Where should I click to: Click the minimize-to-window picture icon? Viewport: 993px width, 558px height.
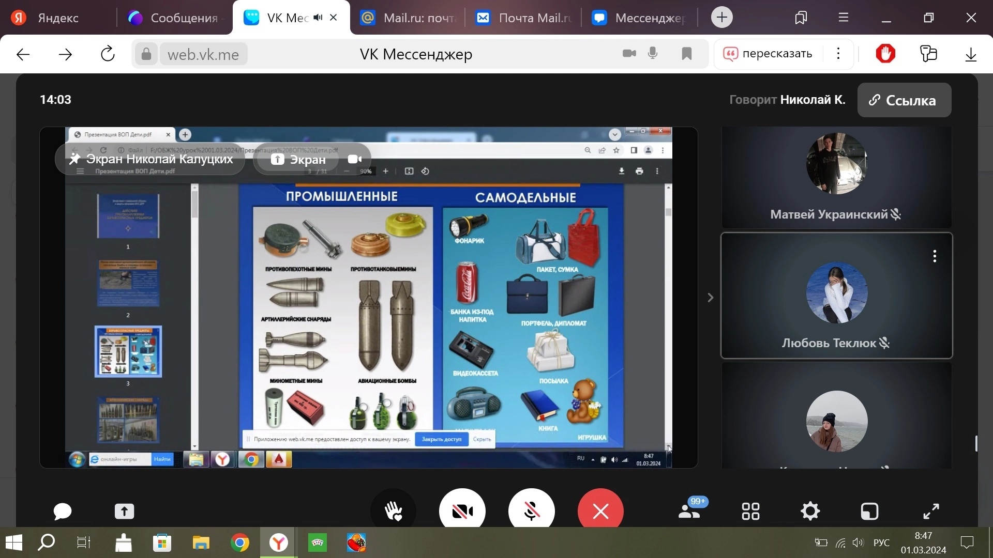pos(870,512)
